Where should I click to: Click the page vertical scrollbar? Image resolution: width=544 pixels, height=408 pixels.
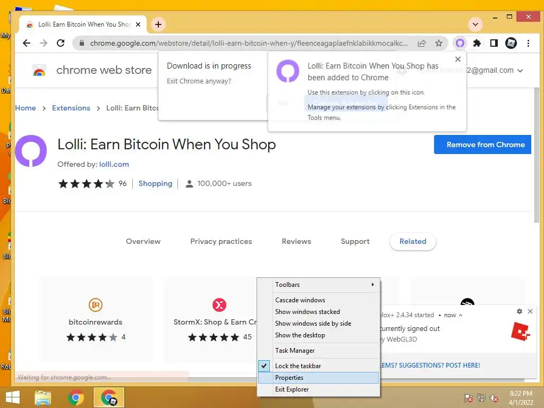point(537,155)
